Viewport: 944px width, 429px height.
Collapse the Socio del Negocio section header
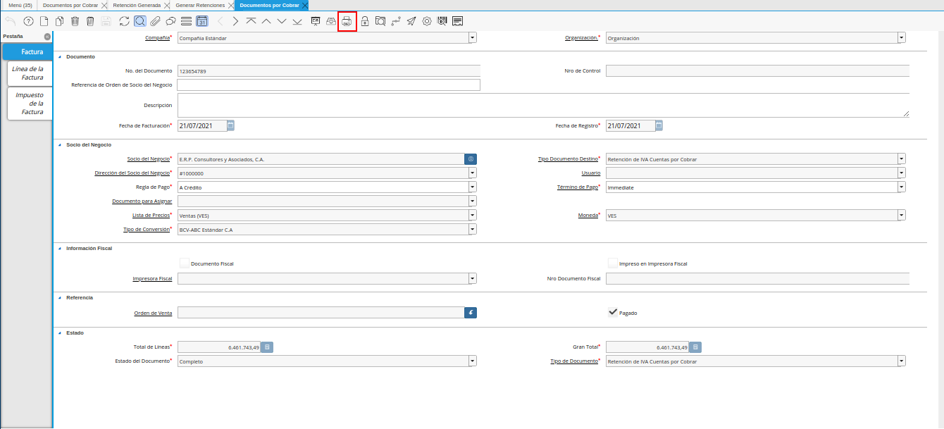coord(60,144)
